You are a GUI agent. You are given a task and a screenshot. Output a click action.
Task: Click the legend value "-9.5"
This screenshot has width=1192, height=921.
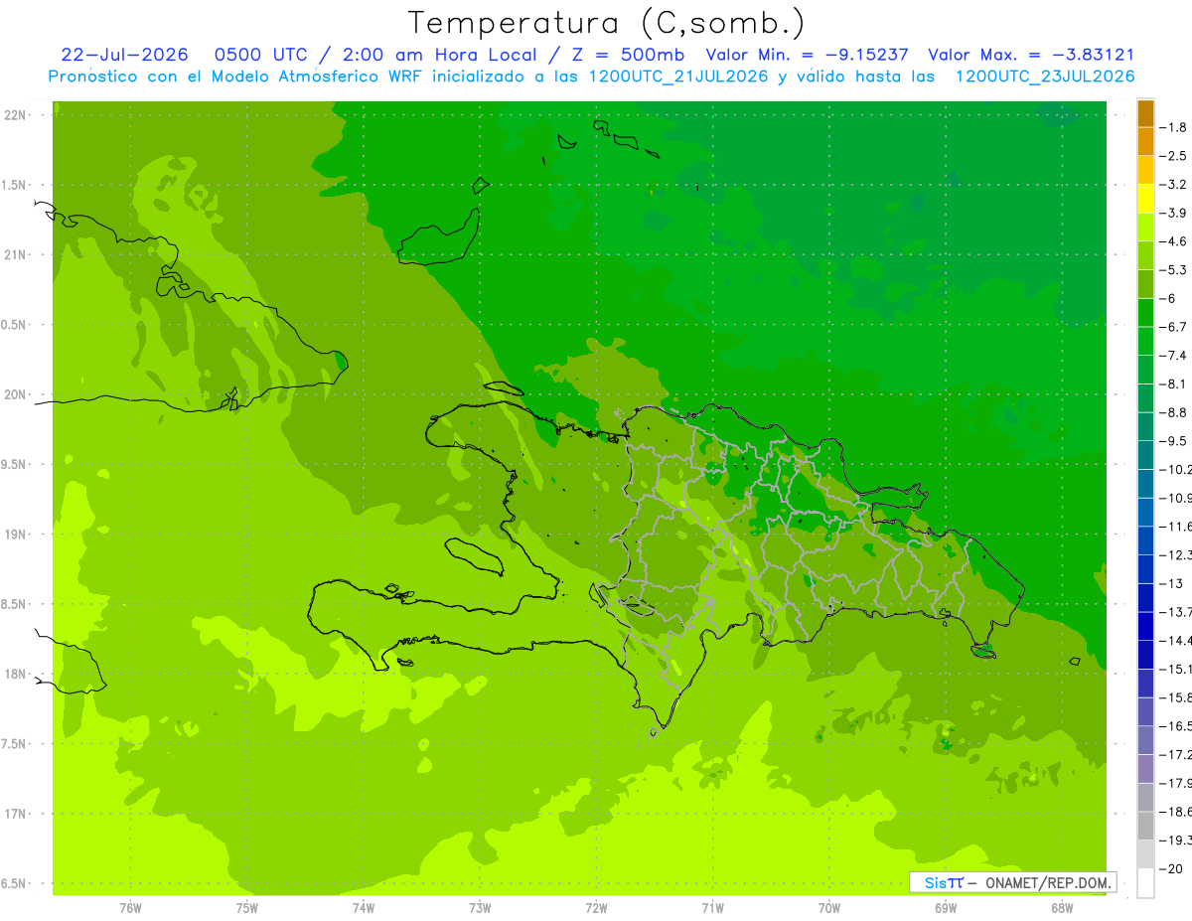pyautogui.click(x=1173, y=440)
